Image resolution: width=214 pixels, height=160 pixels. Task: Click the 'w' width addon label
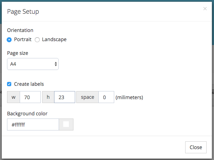[13, 97]
